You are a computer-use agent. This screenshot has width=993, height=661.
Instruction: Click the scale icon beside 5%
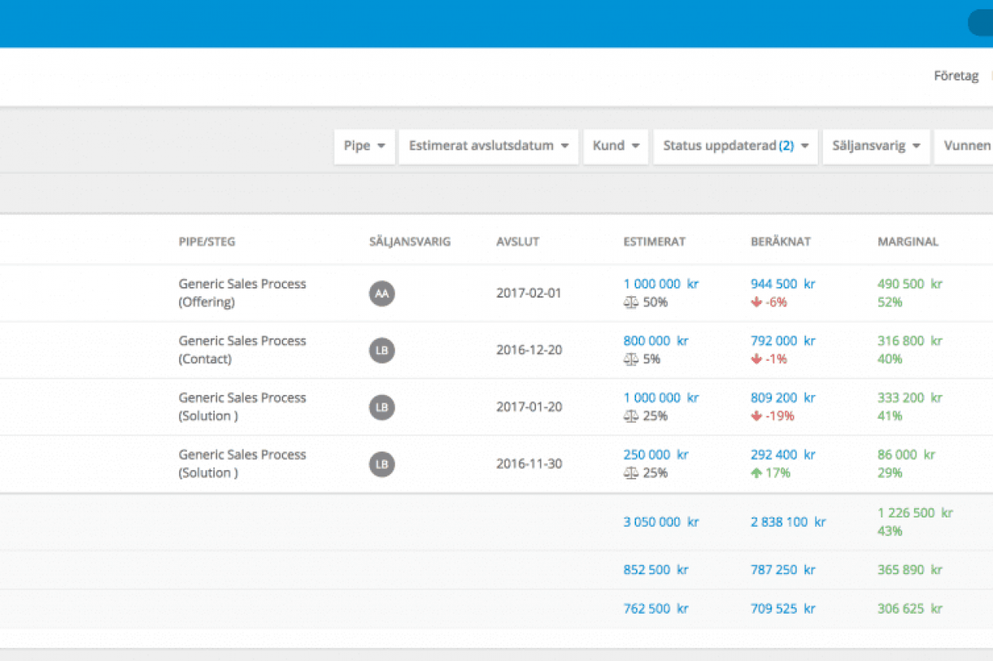coord(631,359)
